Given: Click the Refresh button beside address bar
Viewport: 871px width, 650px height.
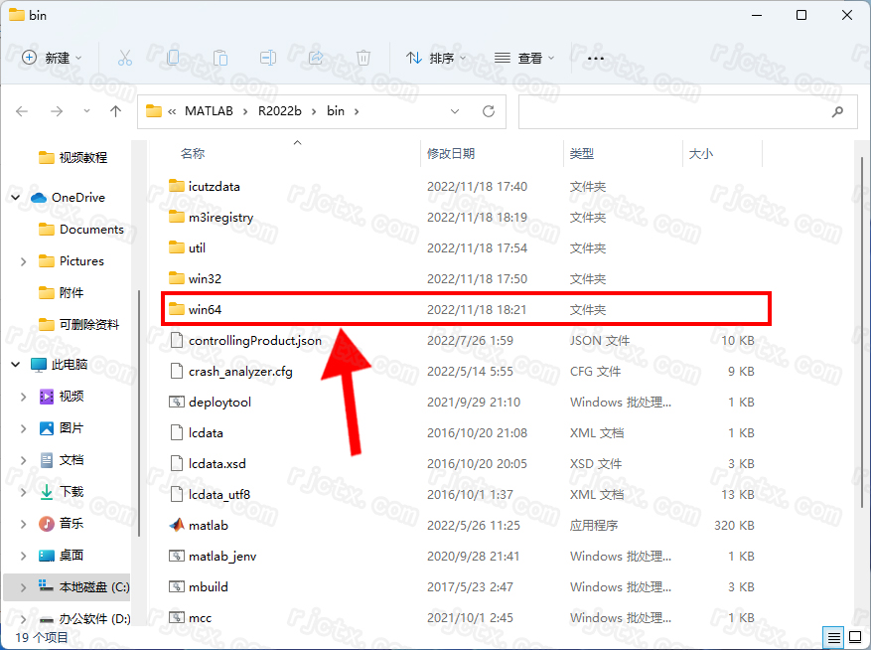Looking at the screenshot, I should coord(488,111).
